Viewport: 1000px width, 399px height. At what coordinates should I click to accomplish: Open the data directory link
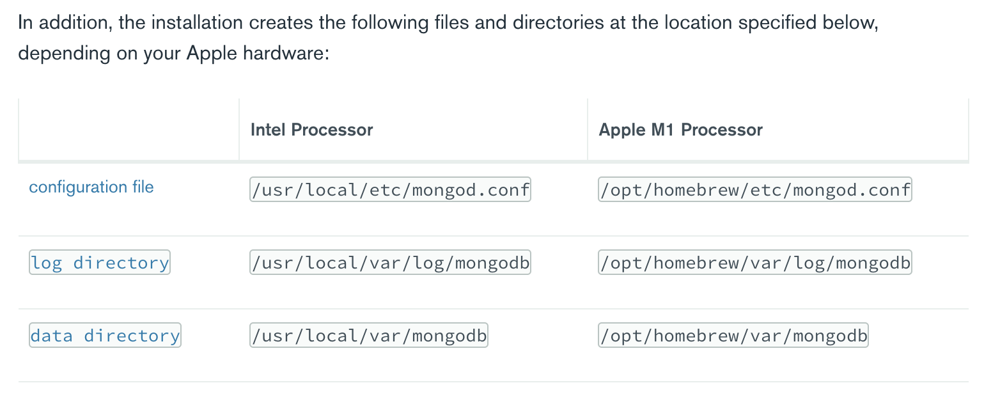105,335
